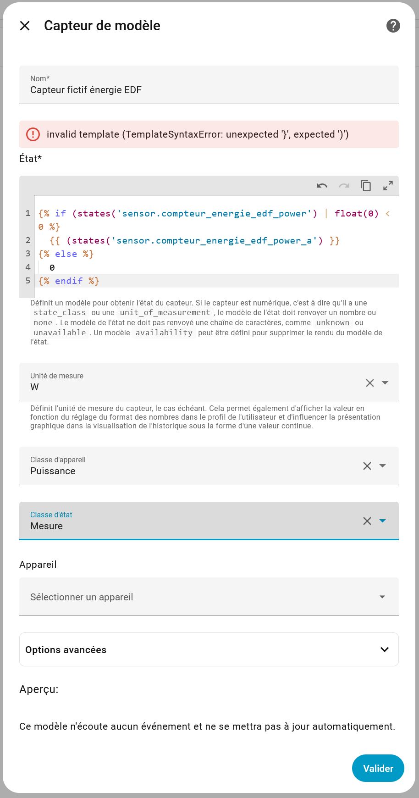Viewport: 419px width, 798px height.
Task: Close the Capteur de modèle dialog
Action: pyautogui.click(x=25, y=26)
